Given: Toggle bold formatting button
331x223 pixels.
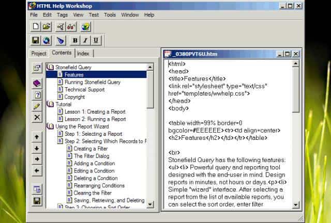Looking at the screenshot, I should (x=75, y=40).
